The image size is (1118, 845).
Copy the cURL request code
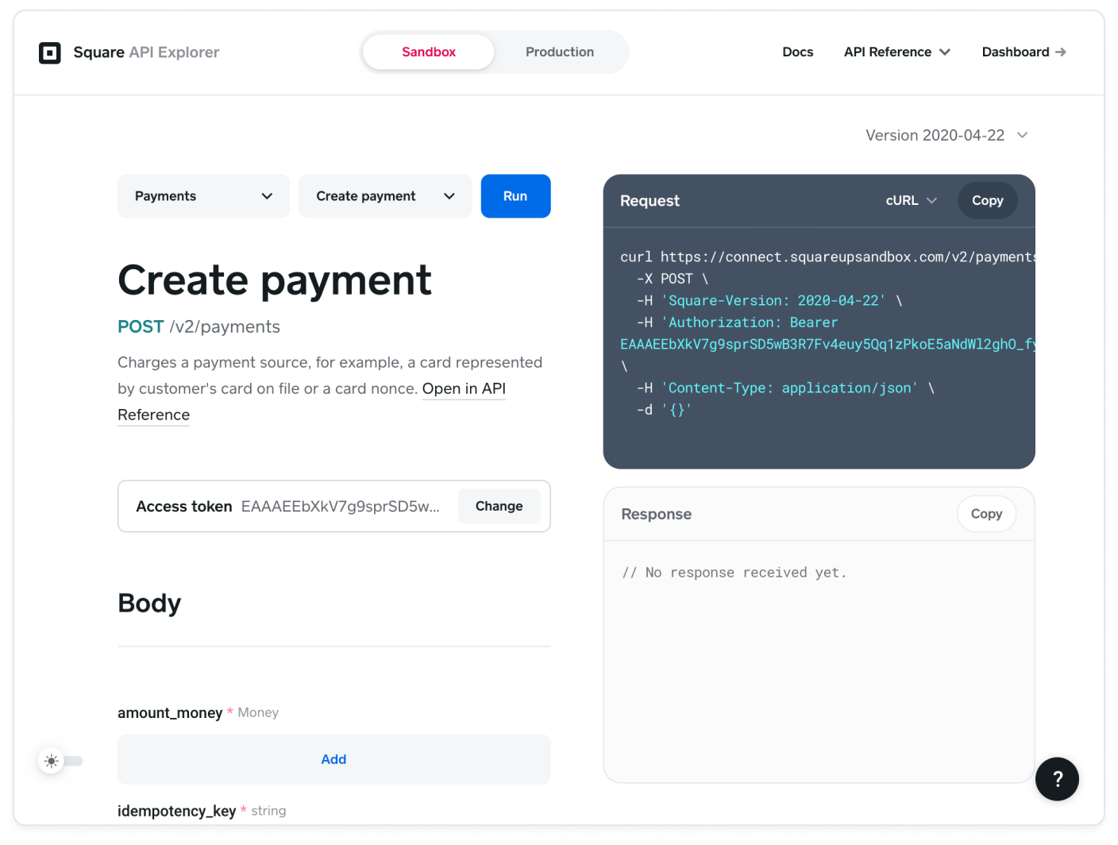click(987, 200)
